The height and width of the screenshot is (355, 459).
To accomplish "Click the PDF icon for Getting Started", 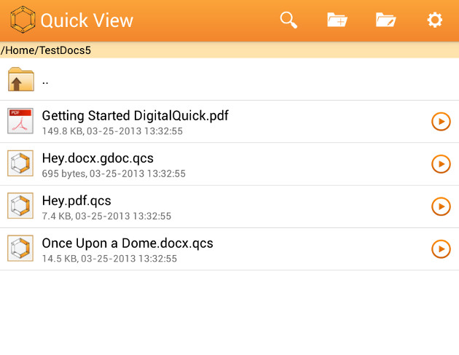I will 20,121.
